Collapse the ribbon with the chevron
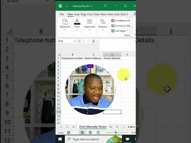Viewport: 191px width, 143px height. click(x=135, y=35)
